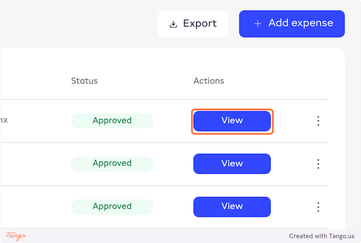Click the plus icon on Add expense
This screenshot has height=243, width=361.
[x=258, y=24]
